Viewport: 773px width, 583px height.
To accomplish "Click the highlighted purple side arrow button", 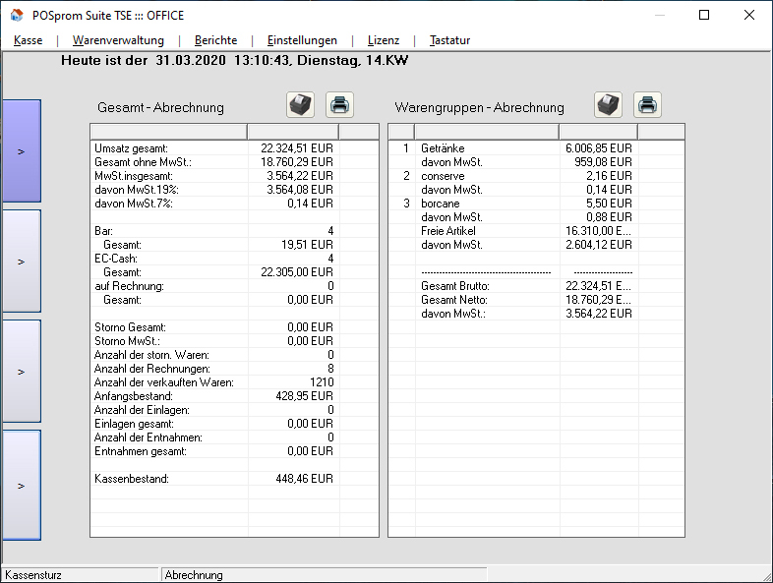I will pyautogui.click(x=22, y=151).
